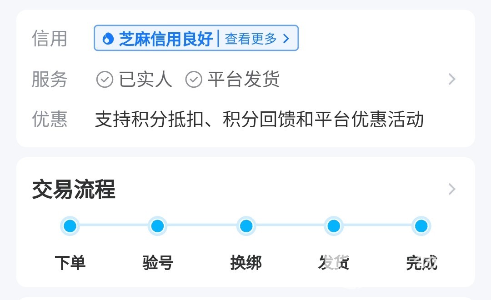Select the 验号 step label
The height and width of the screenshot is (300, 491).
(x=158, y=263)
